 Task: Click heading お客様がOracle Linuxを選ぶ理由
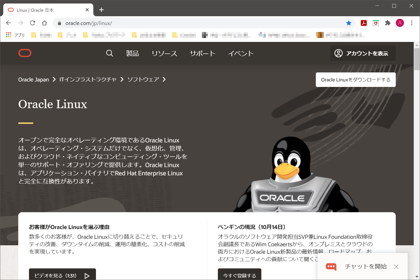click(x=69, y=227)
